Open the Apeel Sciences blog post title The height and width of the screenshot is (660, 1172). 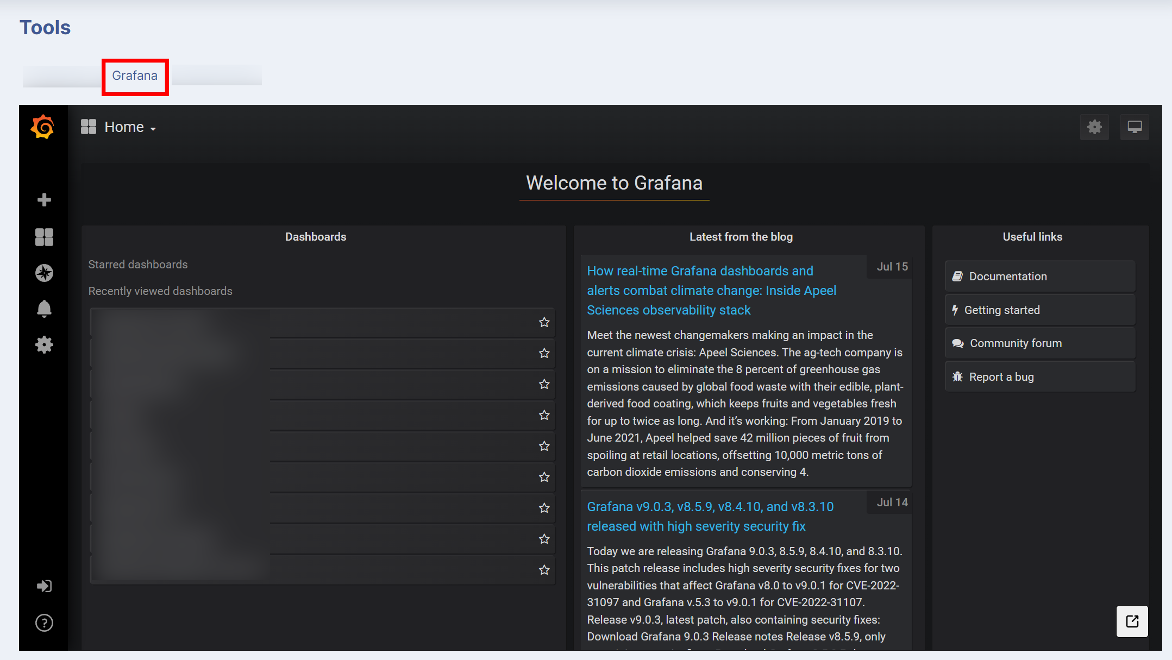(711, 291)
